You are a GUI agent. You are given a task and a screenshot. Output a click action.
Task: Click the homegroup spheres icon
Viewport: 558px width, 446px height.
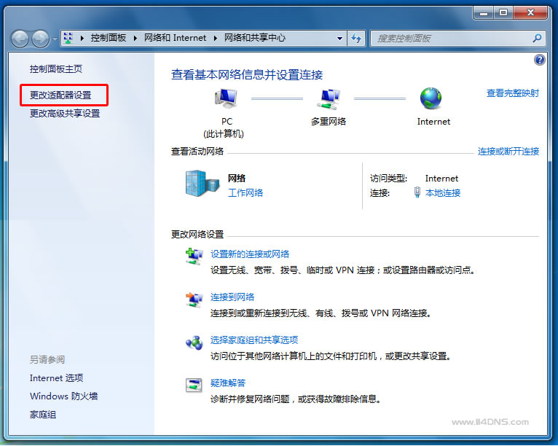coord(194,343)
